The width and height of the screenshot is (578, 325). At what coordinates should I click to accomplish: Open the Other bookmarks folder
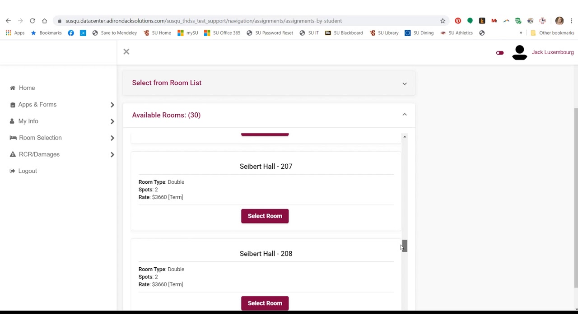pos(552,33)
